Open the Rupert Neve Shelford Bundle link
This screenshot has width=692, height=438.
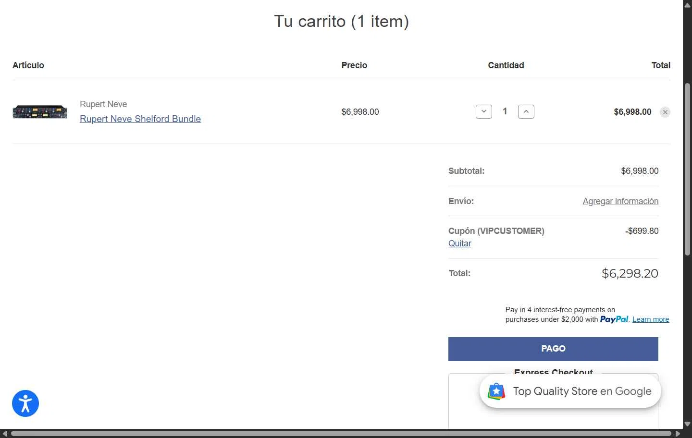(x=140, y=119)
